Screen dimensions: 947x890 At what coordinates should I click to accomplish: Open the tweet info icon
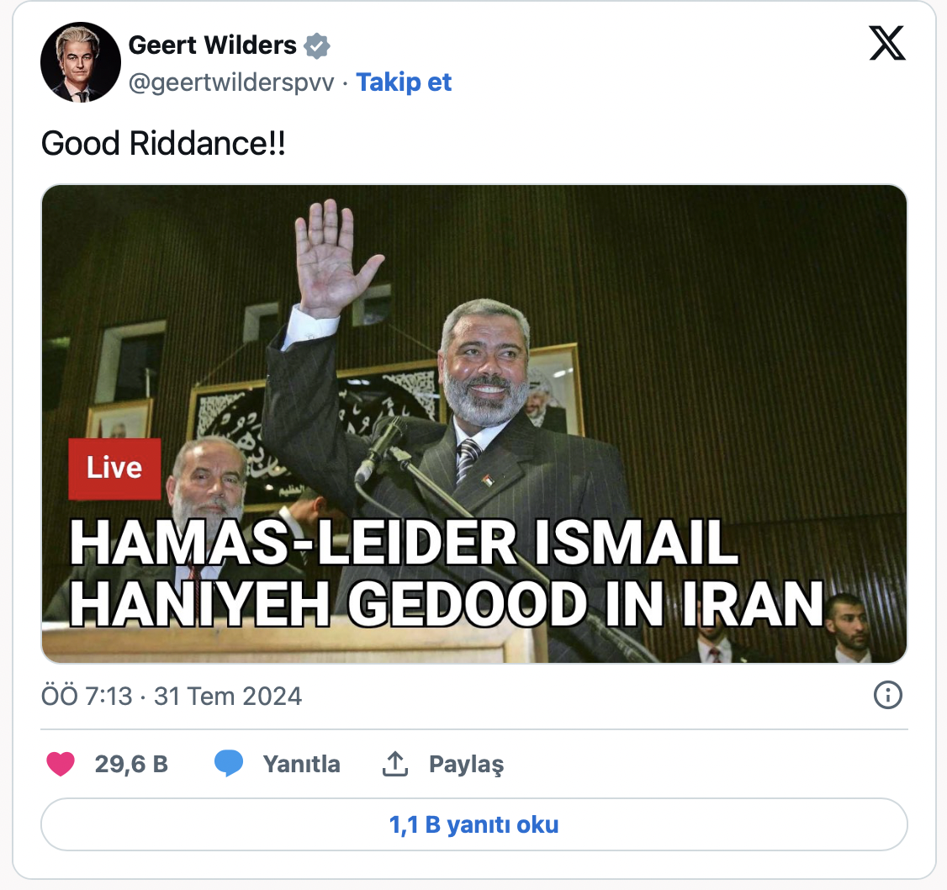pyautogui.click(x=888, y=696)
